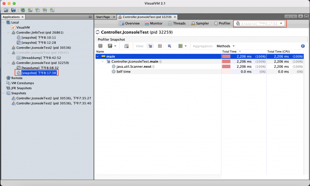Click the thread icon beside main row

pyautogui.click(x=104, y=56)
